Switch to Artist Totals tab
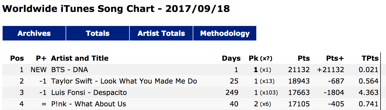Image resolution: width=386 pixels, height=110 pixels. point(161,33)
